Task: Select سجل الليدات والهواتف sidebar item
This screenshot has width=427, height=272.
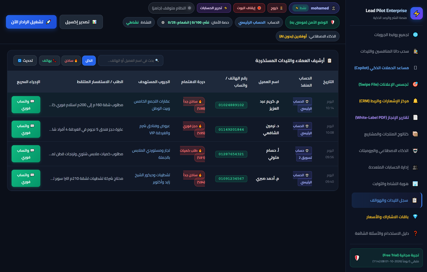Action: (386, 200)
